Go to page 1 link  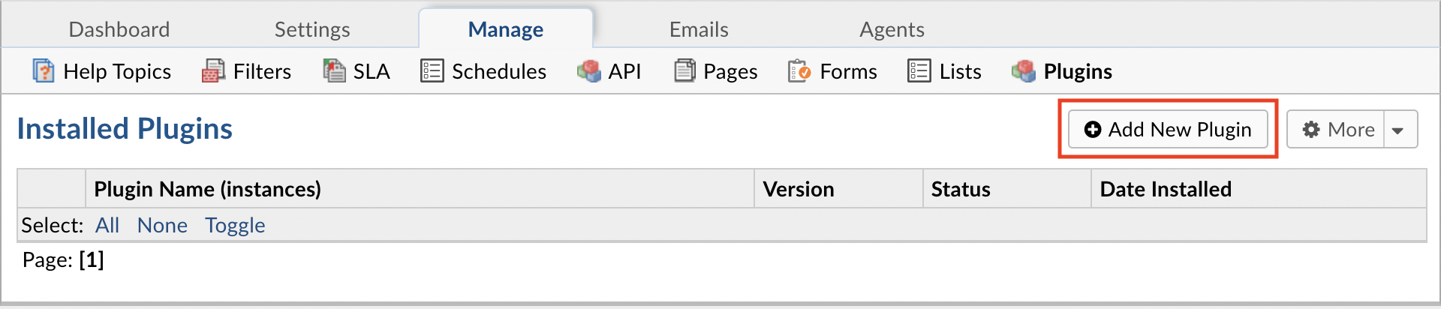coord(92,259)
